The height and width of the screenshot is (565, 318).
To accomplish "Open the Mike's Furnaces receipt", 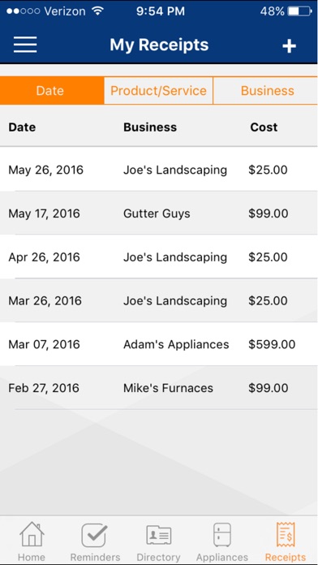I will (159, 388).
